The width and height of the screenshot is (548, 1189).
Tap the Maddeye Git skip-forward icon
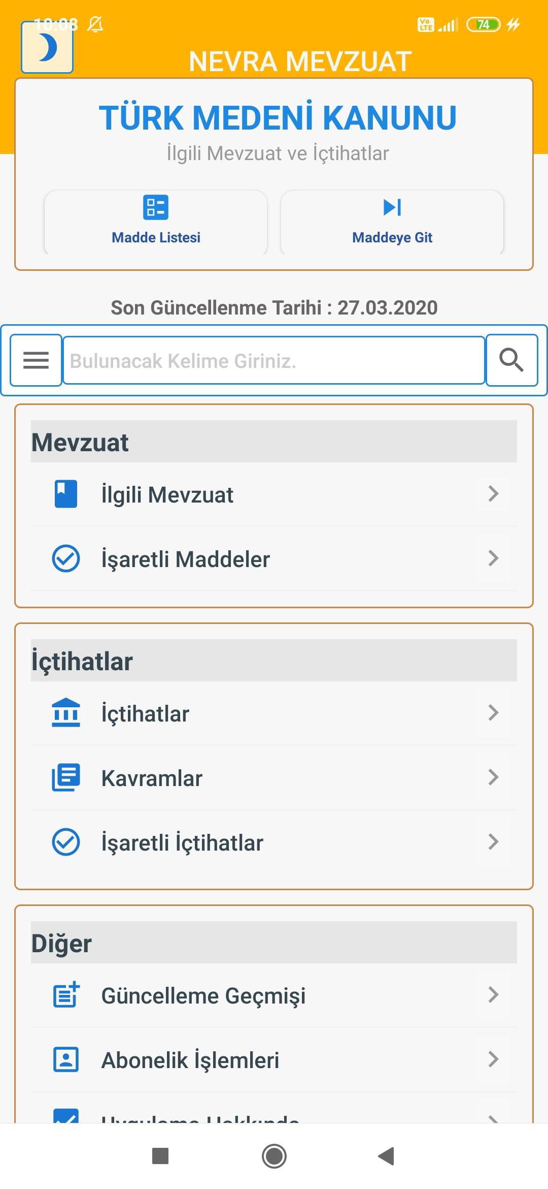(x=392, y=207)
